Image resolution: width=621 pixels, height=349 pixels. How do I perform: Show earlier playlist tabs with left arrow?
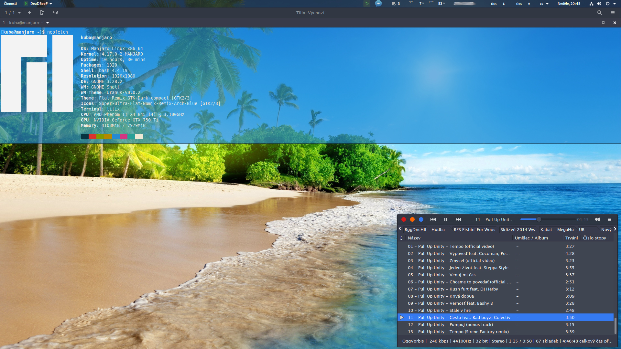click(x=400, y=229)
